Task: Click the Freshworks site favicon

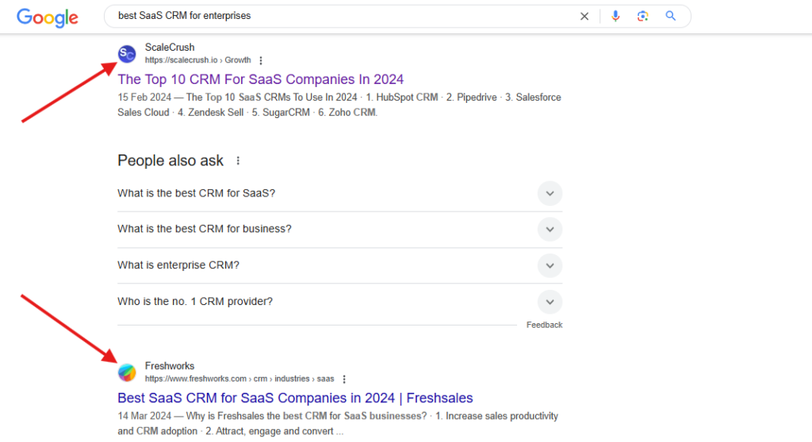Action: pyautogui.click(x=127, y=372)
